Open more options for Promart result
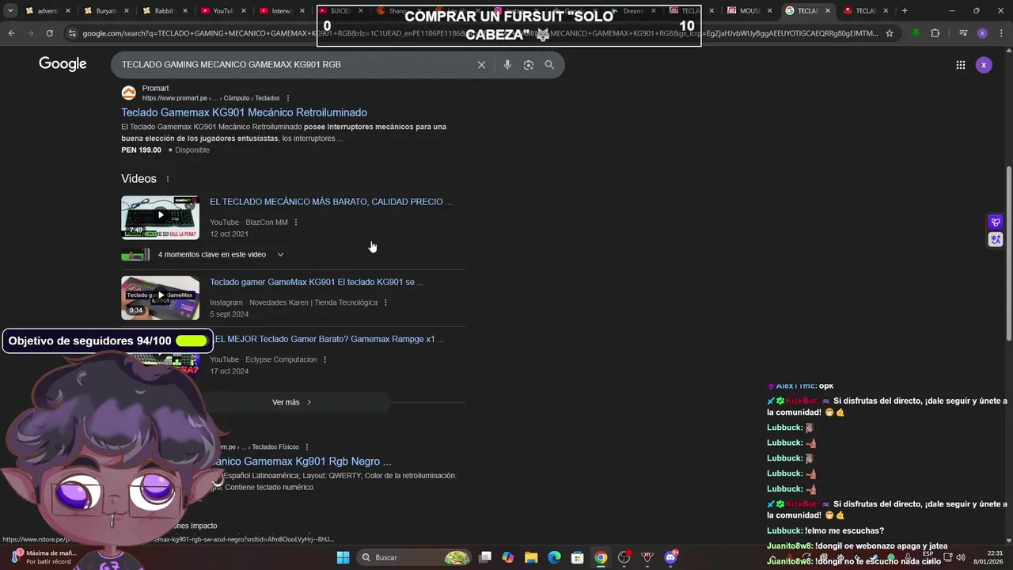The width and height of the screenshot is (1013, 570). tap(288, 98)
